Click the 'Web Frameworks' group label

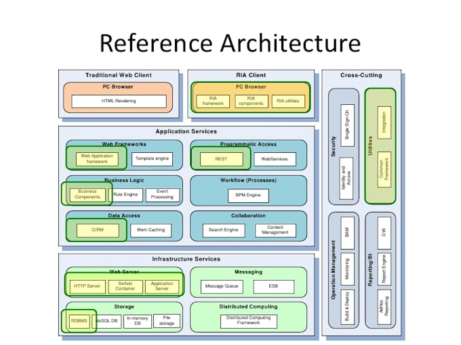(124, 144)
